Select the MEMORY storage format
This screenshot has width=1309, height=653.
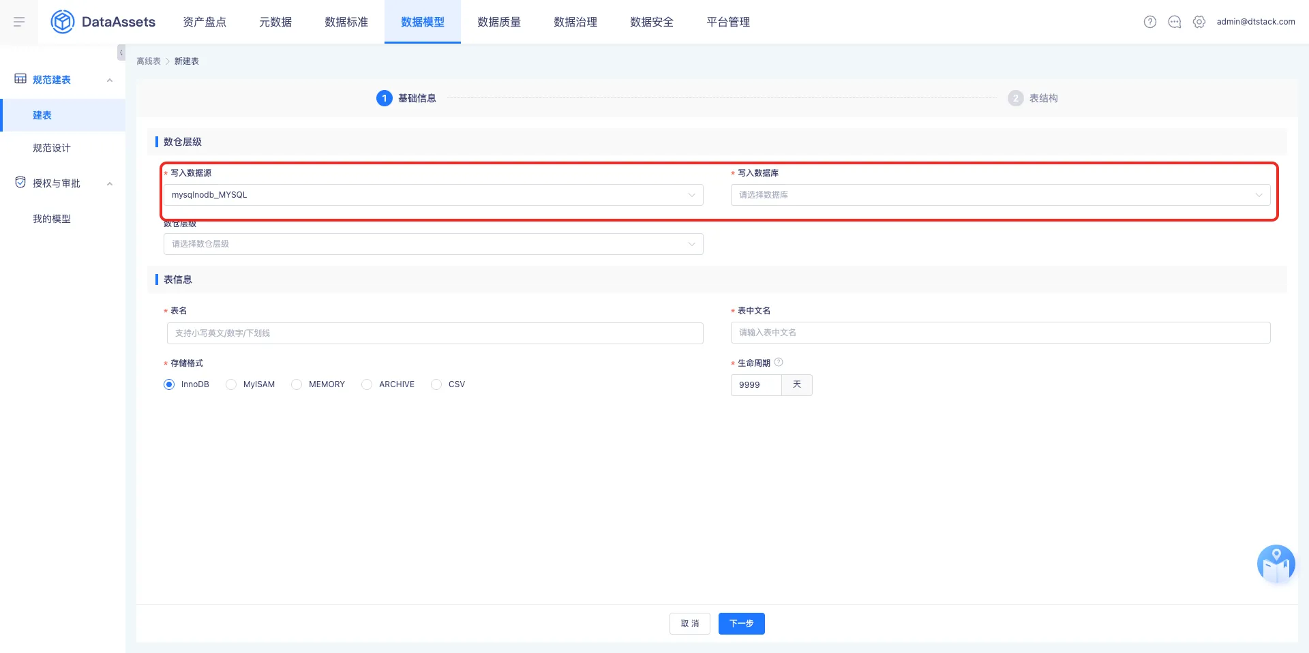click(x=297, y=384)
